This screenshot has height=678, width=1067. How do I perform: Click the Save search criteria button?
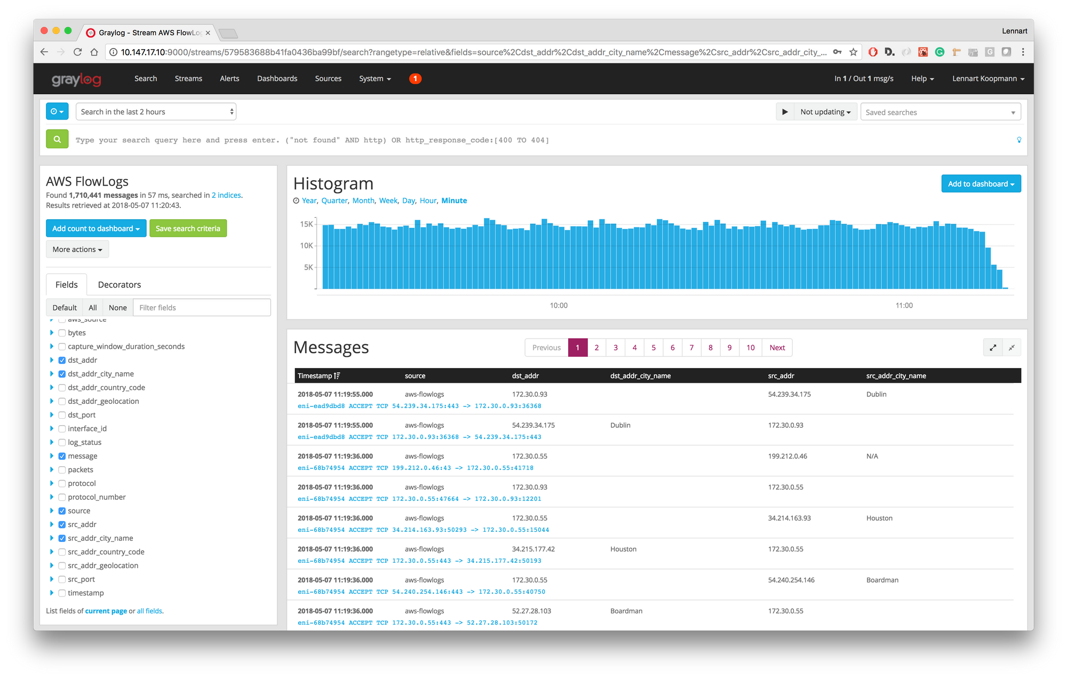(x=188, y=228)
